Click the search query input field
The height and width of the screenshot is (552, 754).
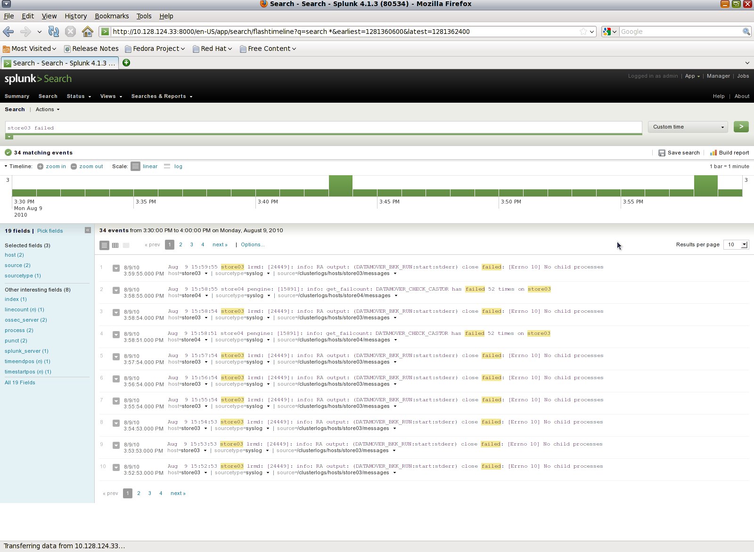coord(323,128)
